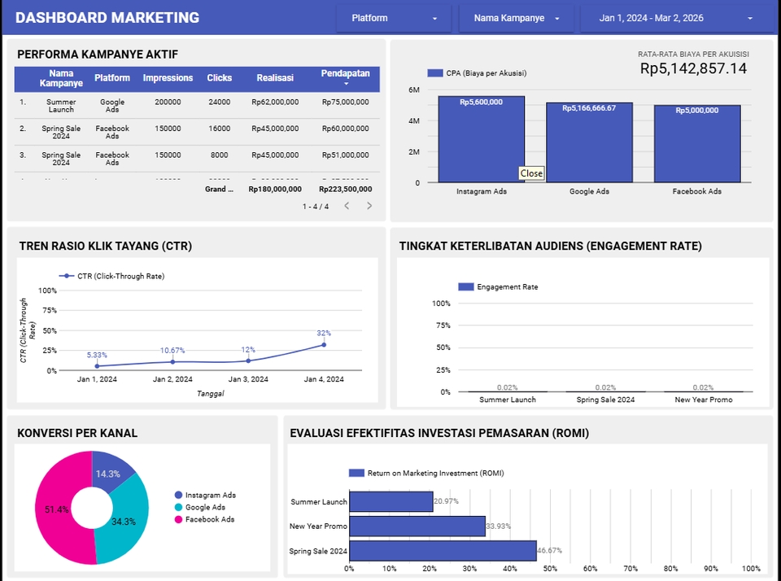Click the chevron on the date range selector
The height and width of the screenshot is (581, 781).
(x=752, y=17)
